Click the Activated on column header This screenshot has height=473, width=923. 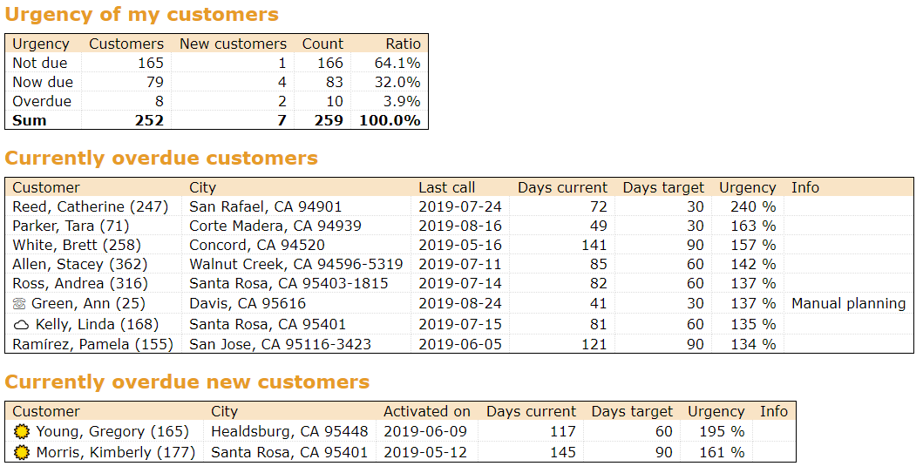(x=427, y=411)
